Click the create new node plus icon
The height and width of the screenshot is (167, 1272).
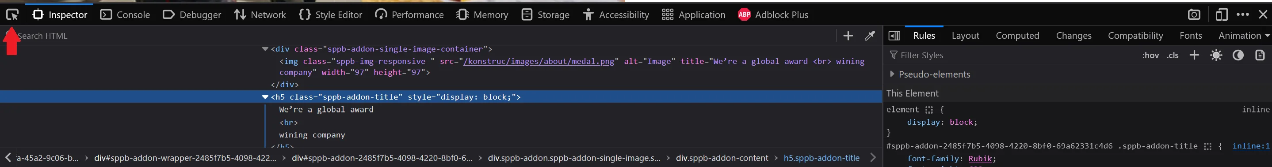(848, 36)
